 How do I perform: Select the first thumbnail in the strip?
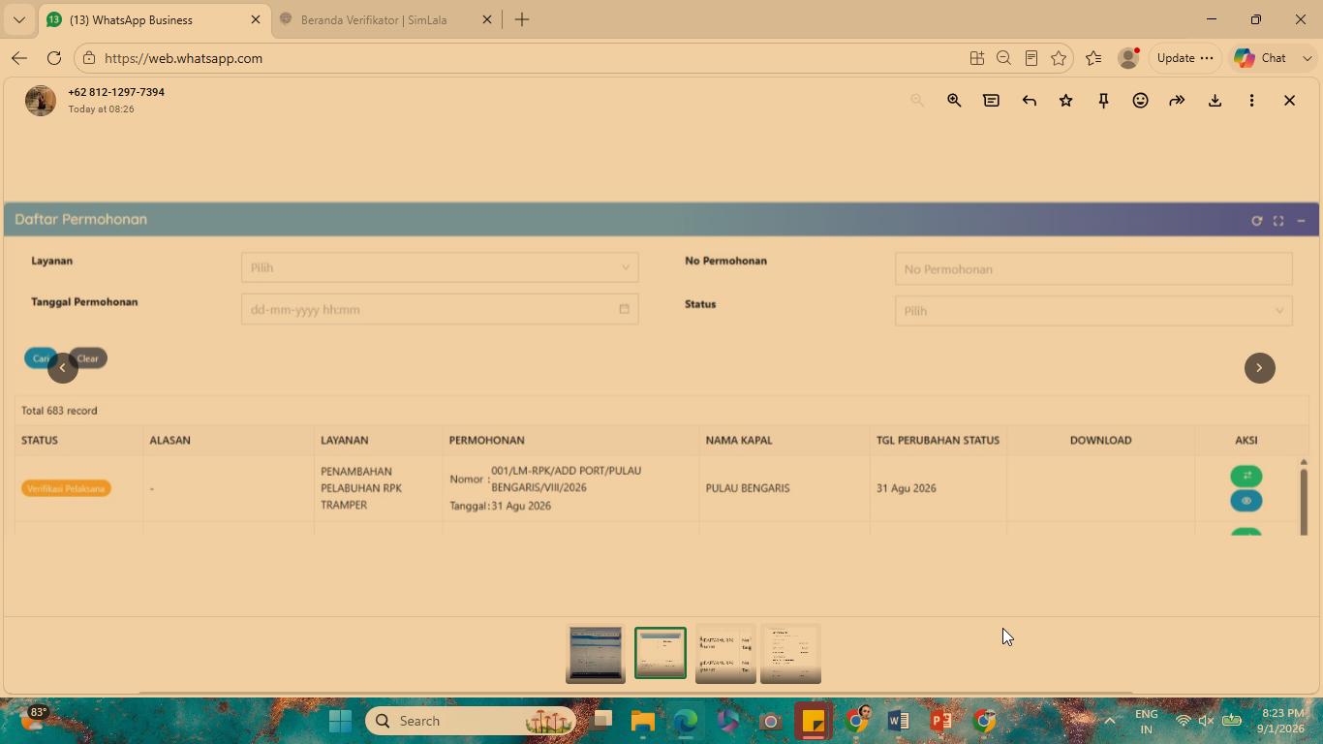[x=596, y=653]
